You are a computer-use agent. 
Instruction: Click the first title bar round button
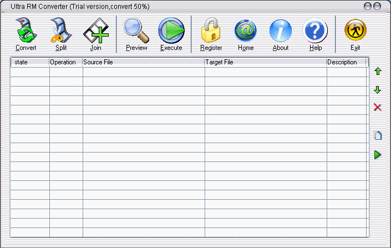coord(368,6)
